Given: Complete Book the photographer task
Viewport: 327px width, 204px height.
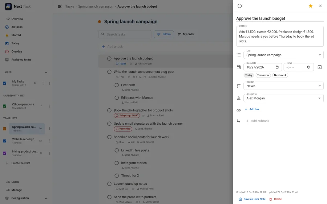Looking at the screenshot, I should click(109, 111).
